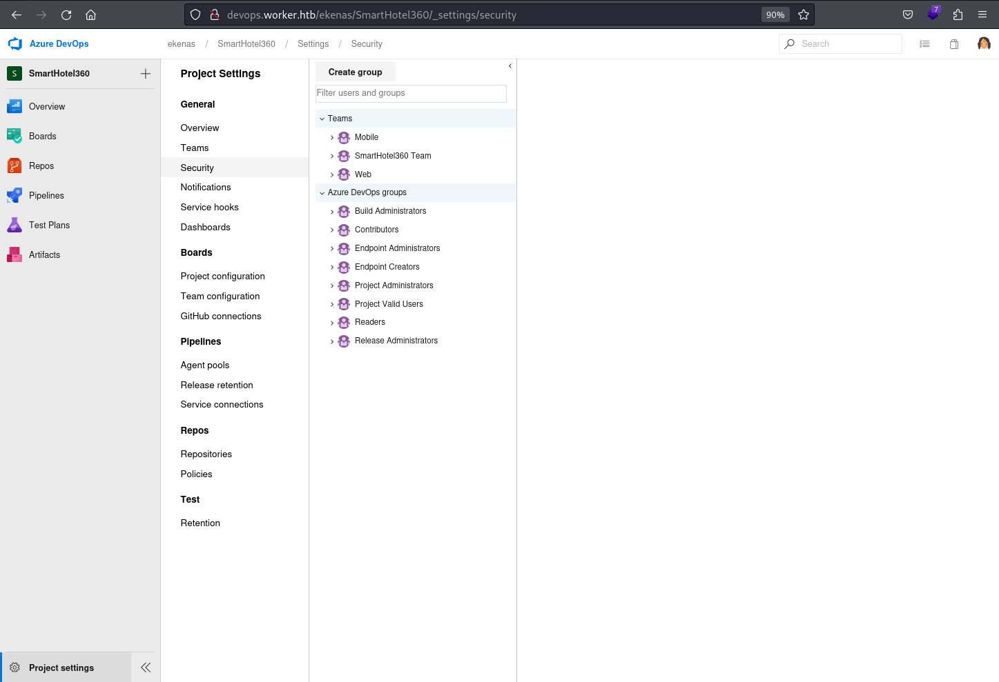999x682 pixels.
Task: Open Retention under Test settings
Action: [x=200, y=523]
